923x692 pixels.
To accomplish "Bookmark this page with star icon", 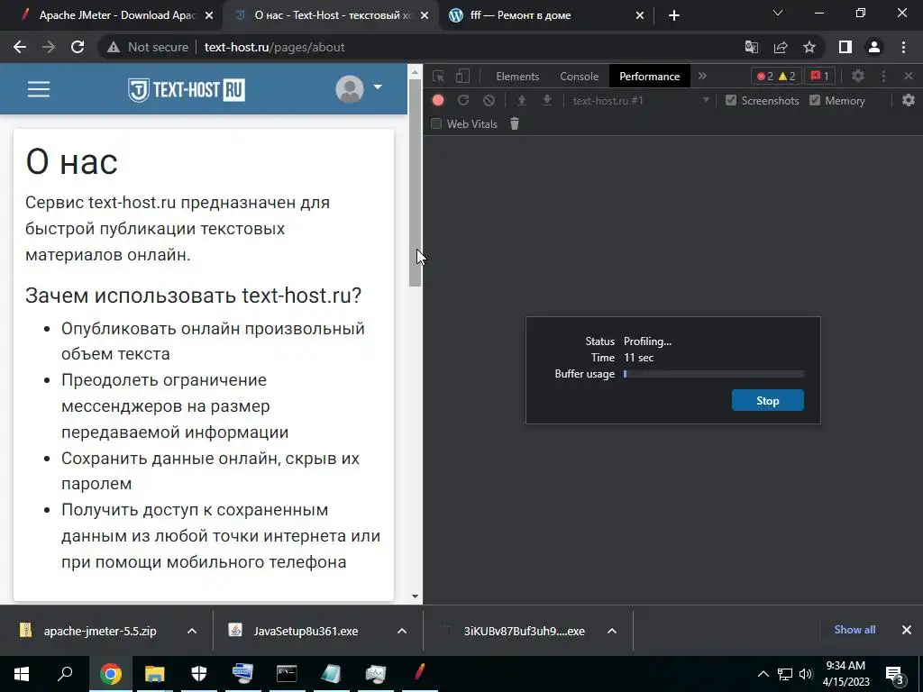I will tap(809, 47).
